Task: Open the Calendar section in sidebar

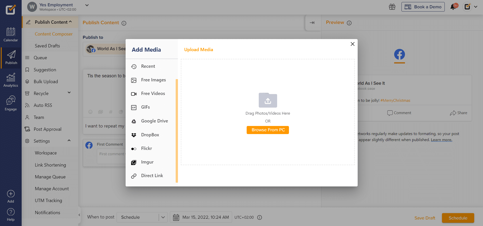Action: click(x=11, y=35)
